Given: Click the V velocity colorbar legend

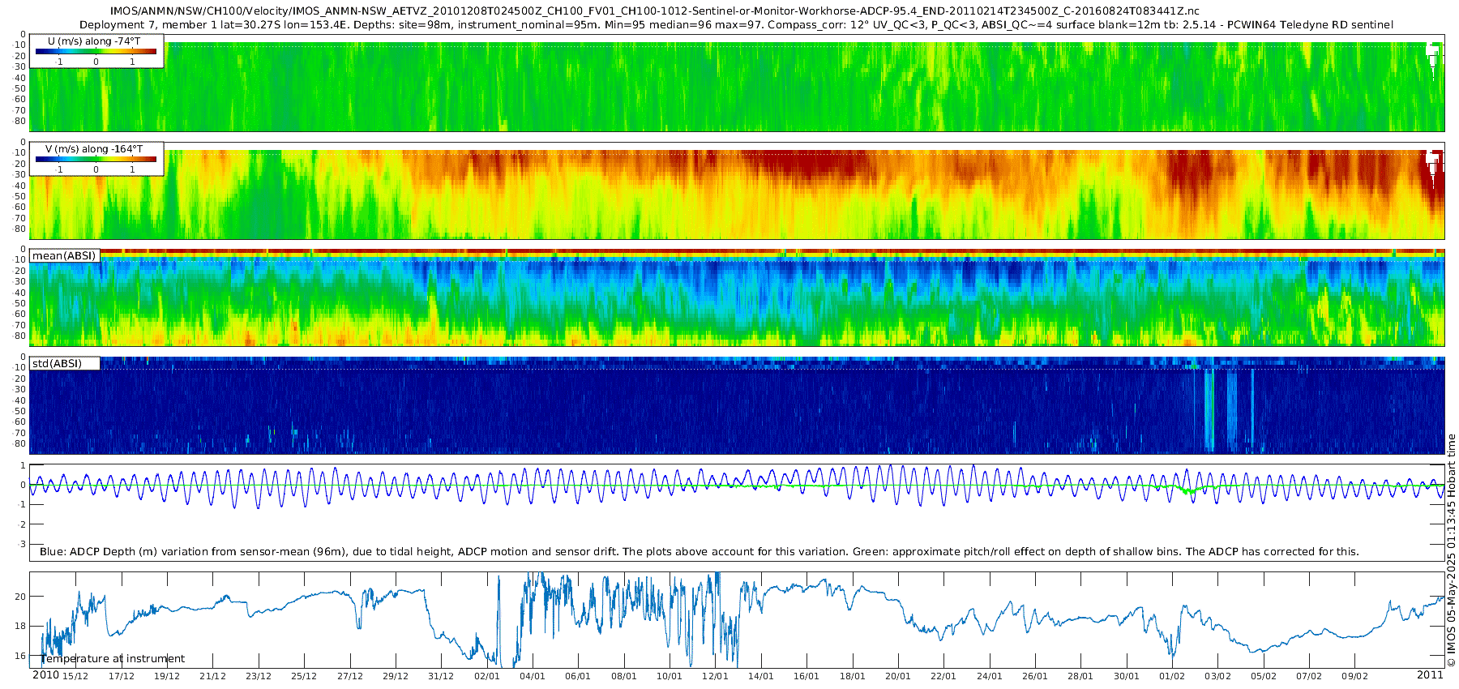Looking at the screenshot, I should [x=96, y=159].
